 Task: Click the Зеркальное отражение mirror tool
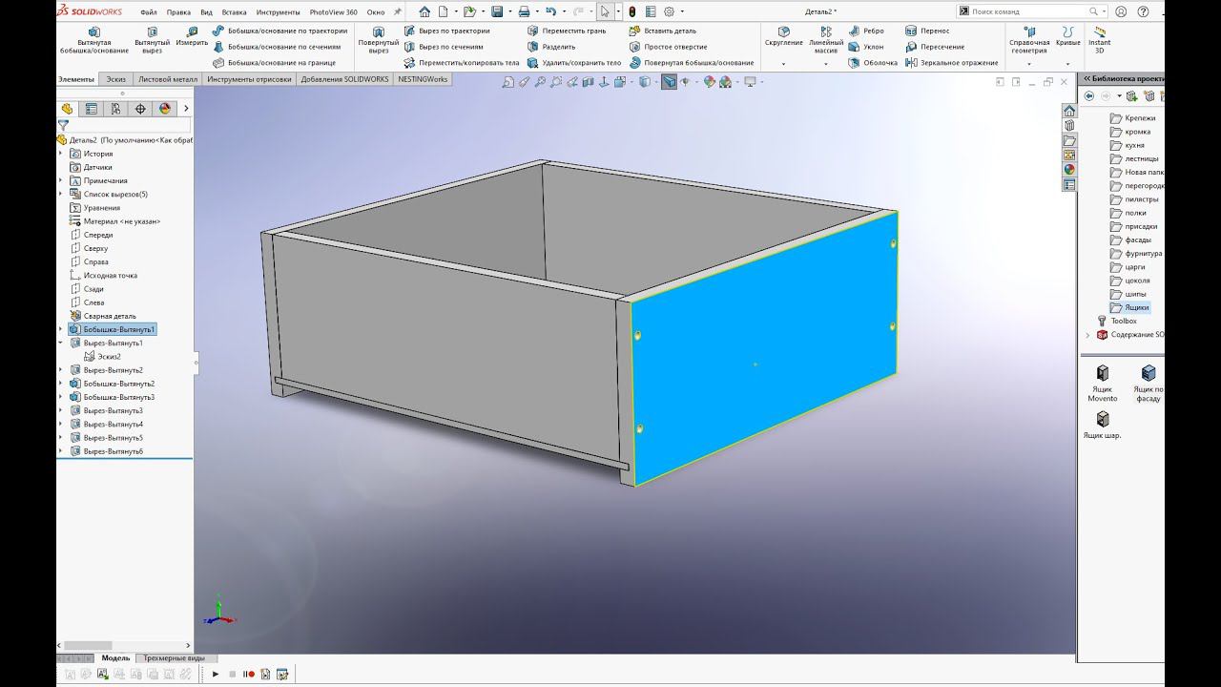click(x=952, y=63)
